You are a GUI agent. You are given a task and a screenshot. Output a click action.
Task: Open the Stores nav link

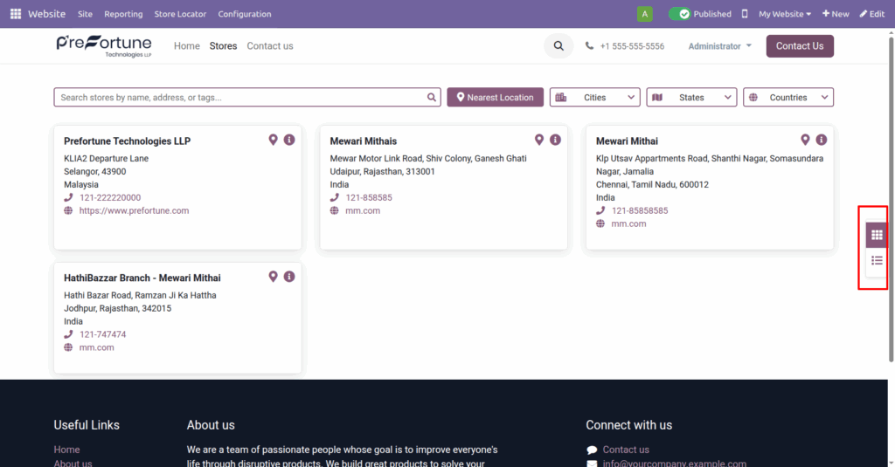click(x=223, y=46)
